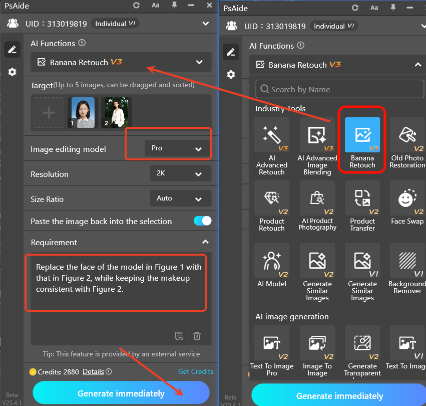Expand the Size Ratio Auto dropdown
The height and width of the screenshot is (406, 426).
coord(180,198)
